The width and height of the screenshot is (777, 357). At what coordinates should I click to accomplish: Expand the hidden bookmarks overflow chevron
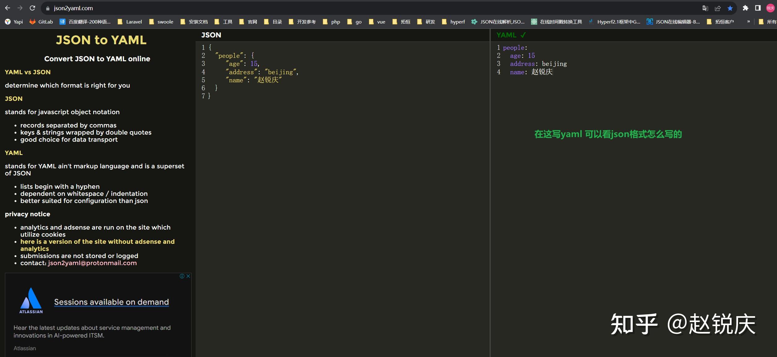pyautogui.click(x=748, y=21)
